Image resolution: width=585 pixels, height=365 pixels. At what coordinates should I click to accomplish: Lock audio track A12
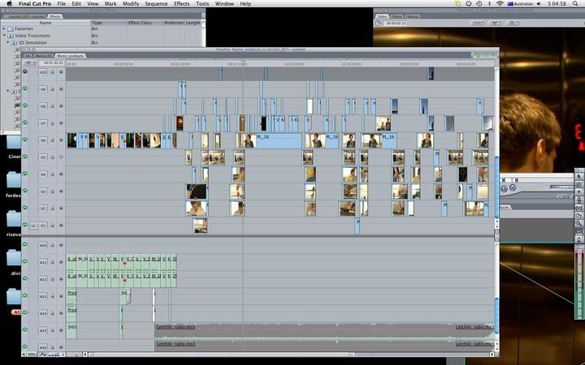(53, 279)
